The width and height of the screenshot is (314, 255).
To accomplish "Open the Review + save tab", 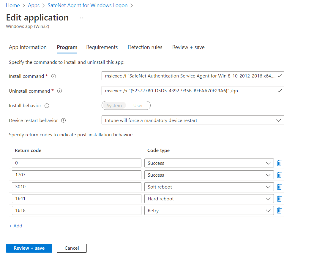I will [x=188, y=47].
